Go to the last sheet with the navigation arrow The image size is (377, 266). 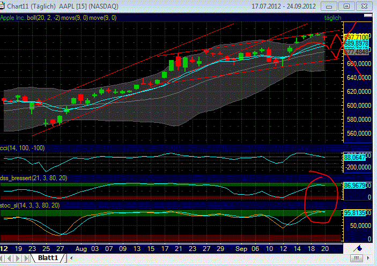point(26,258)
